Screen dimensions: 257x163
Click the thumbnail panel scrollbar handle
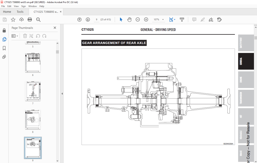point(57,52)
